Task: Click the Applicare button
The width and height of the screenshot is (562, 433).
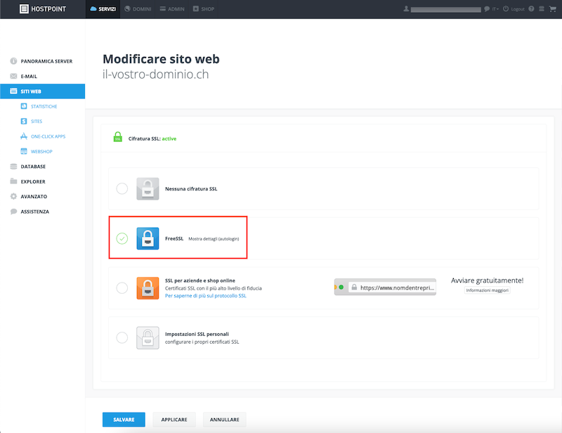Action: point(174,420)
